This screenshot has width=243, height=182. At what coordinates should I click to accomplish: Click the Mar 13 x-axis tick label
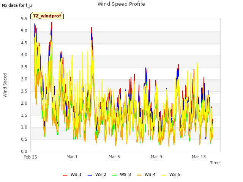(x=199, y=157)
